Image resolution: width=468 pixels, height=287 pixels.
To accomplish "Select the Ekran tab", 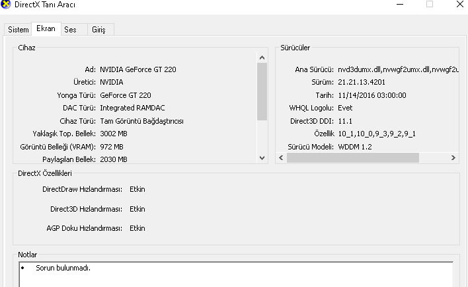I will tap(46, 28).
